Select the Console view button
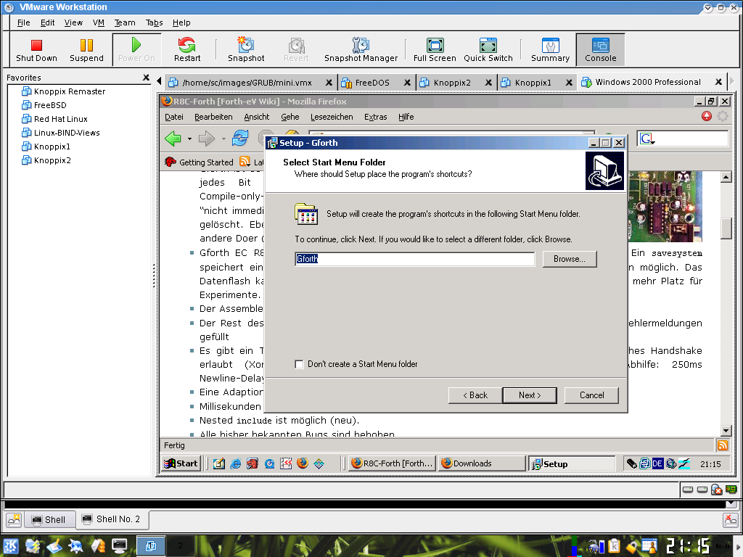The image size is (743, 557). pyautogui.click(x=600, y=50)
